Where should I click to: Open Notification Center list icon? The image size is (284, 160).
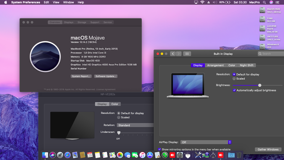click(x=277, y=2)
